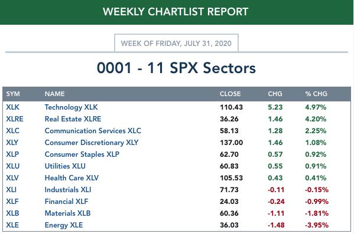The width and height of the screenshot is (354, 234).
Task: Open the Technology XLK name link
Action: pyautogui.click(x=71, y=107)
